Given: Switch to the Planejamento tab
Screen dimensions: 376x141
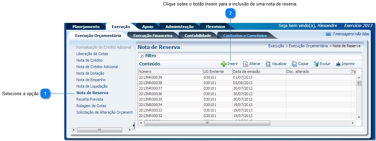Looking at the screenshot, I should pyautogui.click(x=86, y=27).
